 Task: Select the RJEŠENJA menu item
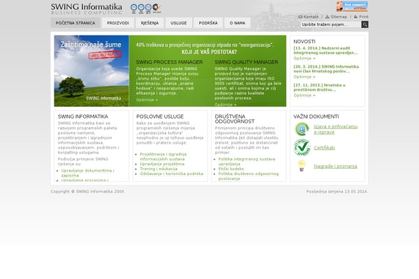point(149,23)
